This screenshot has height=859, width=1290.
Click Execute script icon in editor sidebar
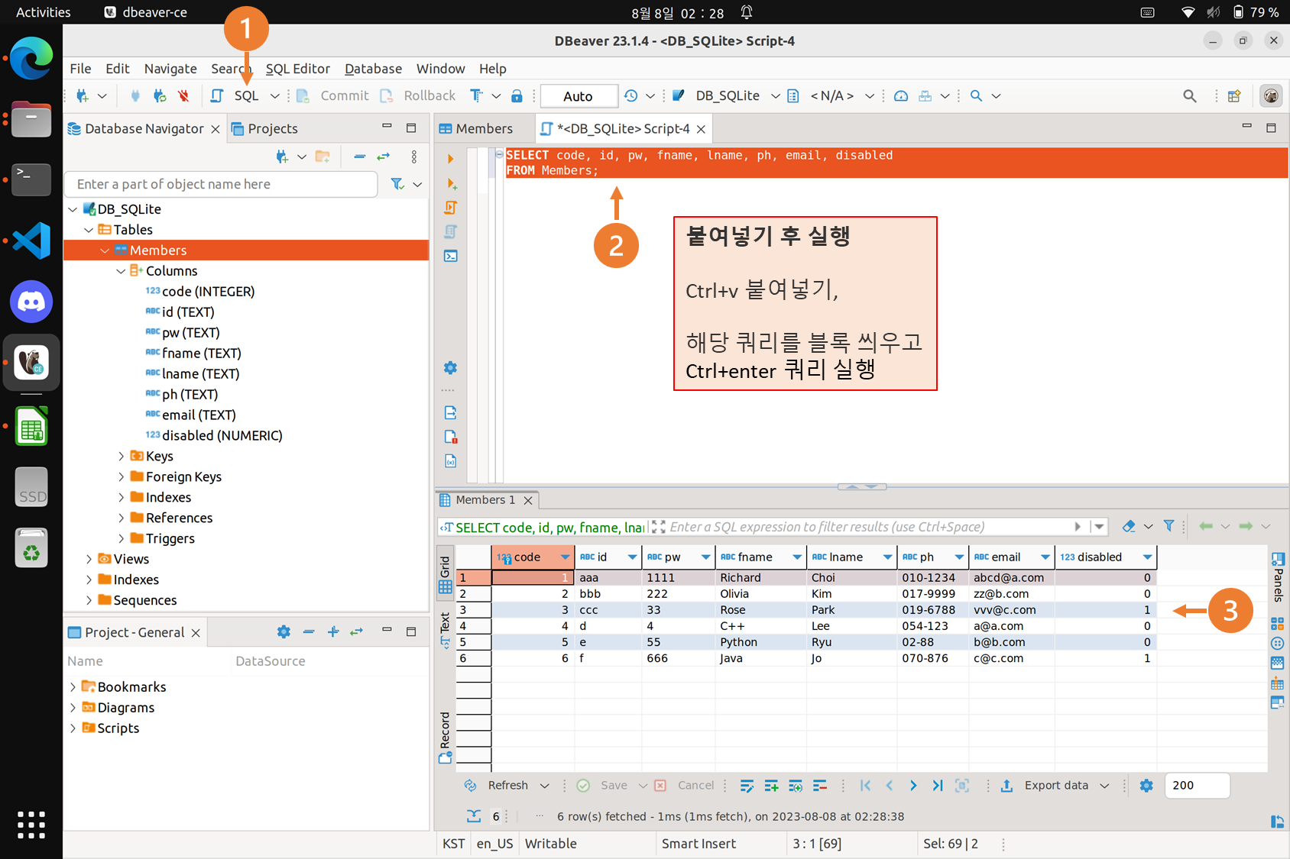coord(450,208)
